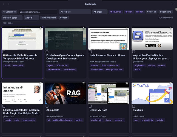Filter by the 'temporary' tag

click(18, 65)
